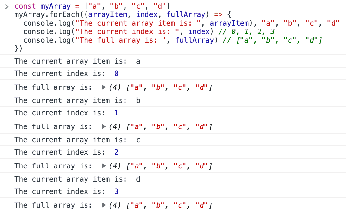Click the arrayItem parameter in the code
The width and height of the screenshot is (346, 213).
pos(108,14)
